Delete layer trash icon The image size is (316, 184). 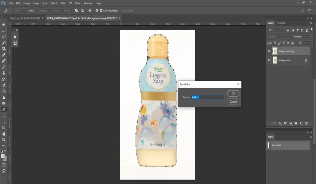[x=306, y=123]
